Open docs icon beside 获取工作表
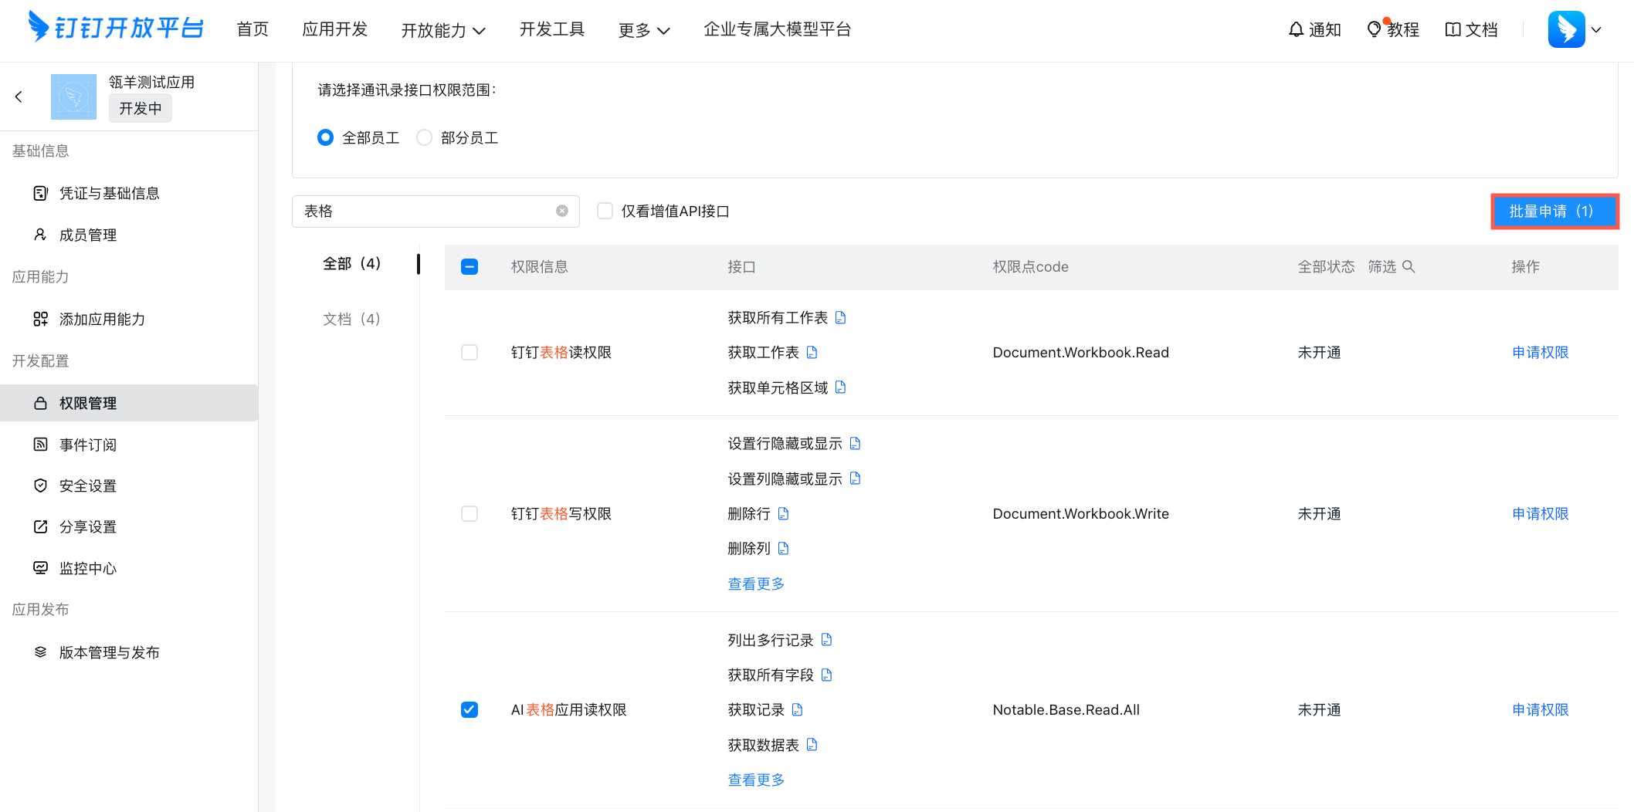This screenshot has width=1634, height=812. coord(812,353)
